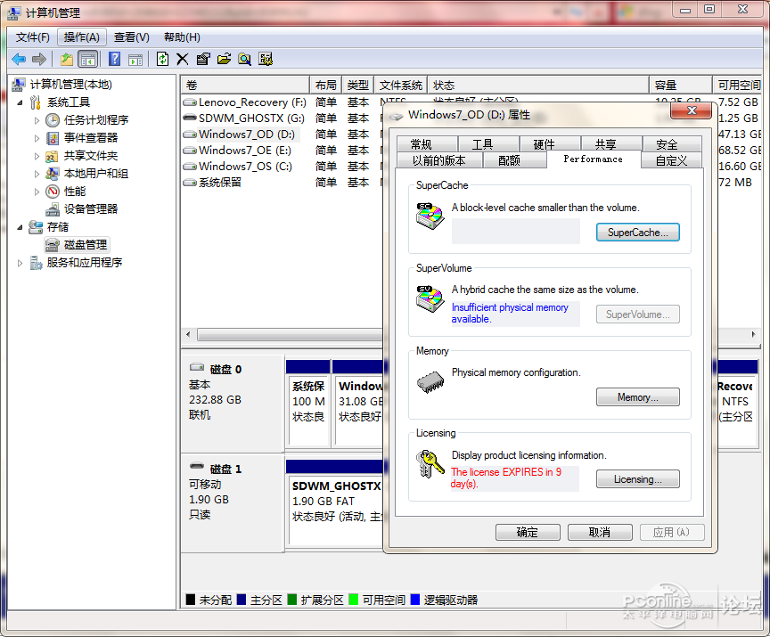Image resolution: width=770 pixels, height=637 pixels.
Task: Click the Properties toolbar icon
Action: tap(203, 60)
